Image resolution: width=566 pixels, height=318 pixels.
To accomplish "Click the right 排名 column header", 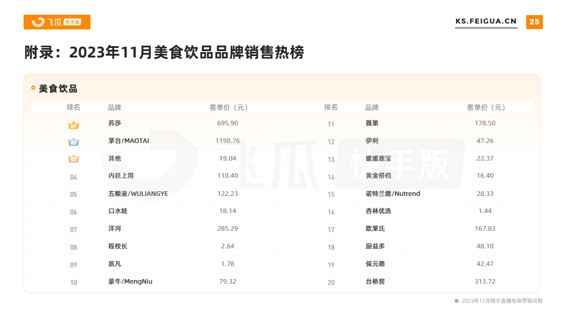I will (331, 107).
